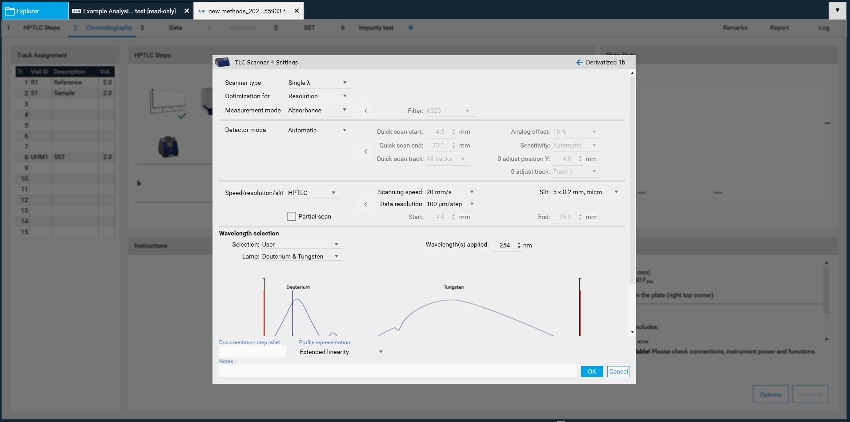Click the back arrow next to Derivatized 1b
This screenshot has width=850, height=422.
coord(579,63)
